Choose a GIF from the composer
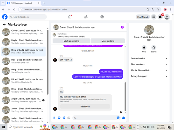174x130 pixels. click(x=69, y=118)
